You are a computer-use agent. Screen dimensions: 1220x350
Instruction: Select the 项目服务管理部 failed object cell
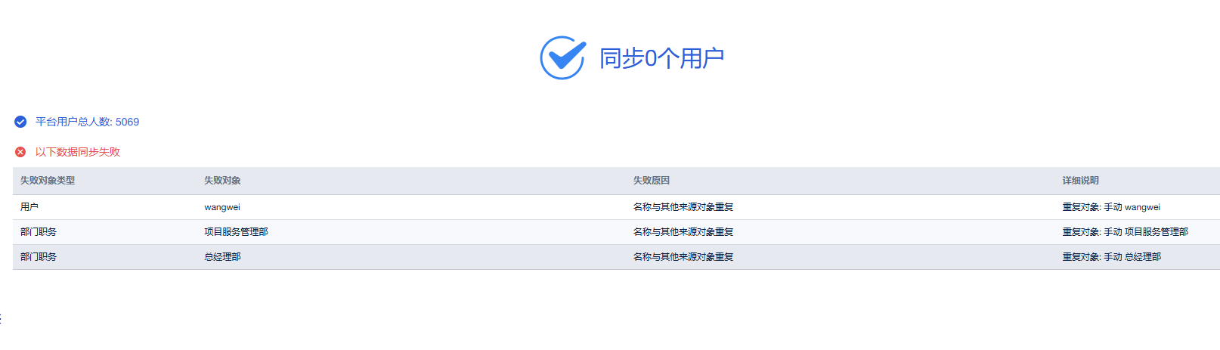tap(236, 232)
